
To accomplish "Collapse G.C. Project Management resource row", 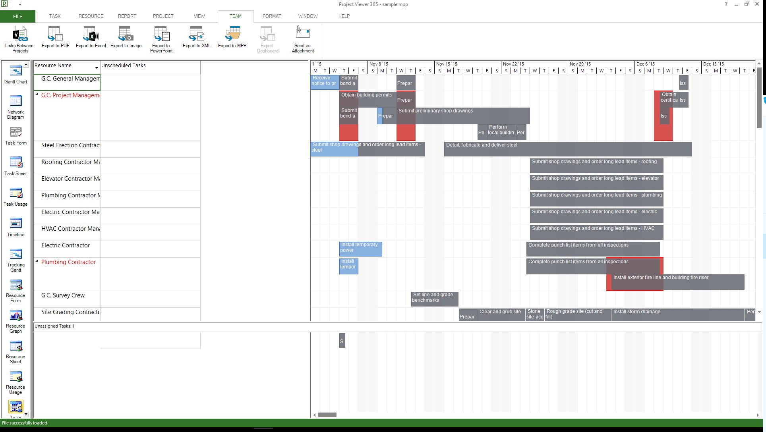I will (37, 94).
